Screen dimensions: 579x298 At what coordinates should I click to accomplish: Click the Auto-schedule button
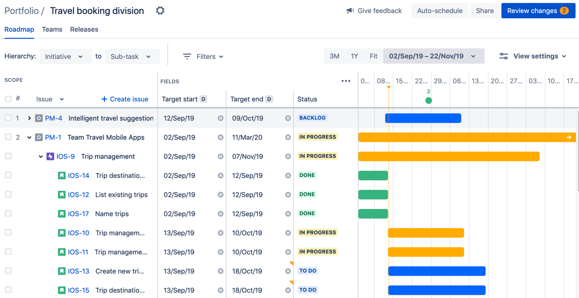(440, 11)
